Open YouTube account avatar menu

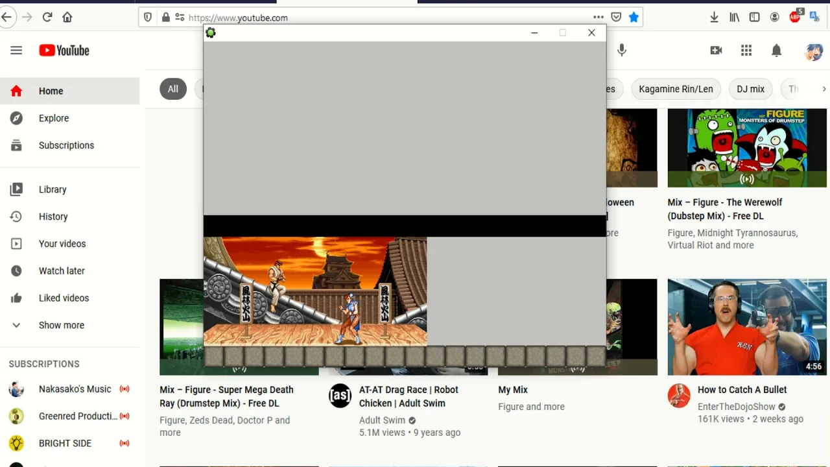pyautogui.click(x=814, y=51)
